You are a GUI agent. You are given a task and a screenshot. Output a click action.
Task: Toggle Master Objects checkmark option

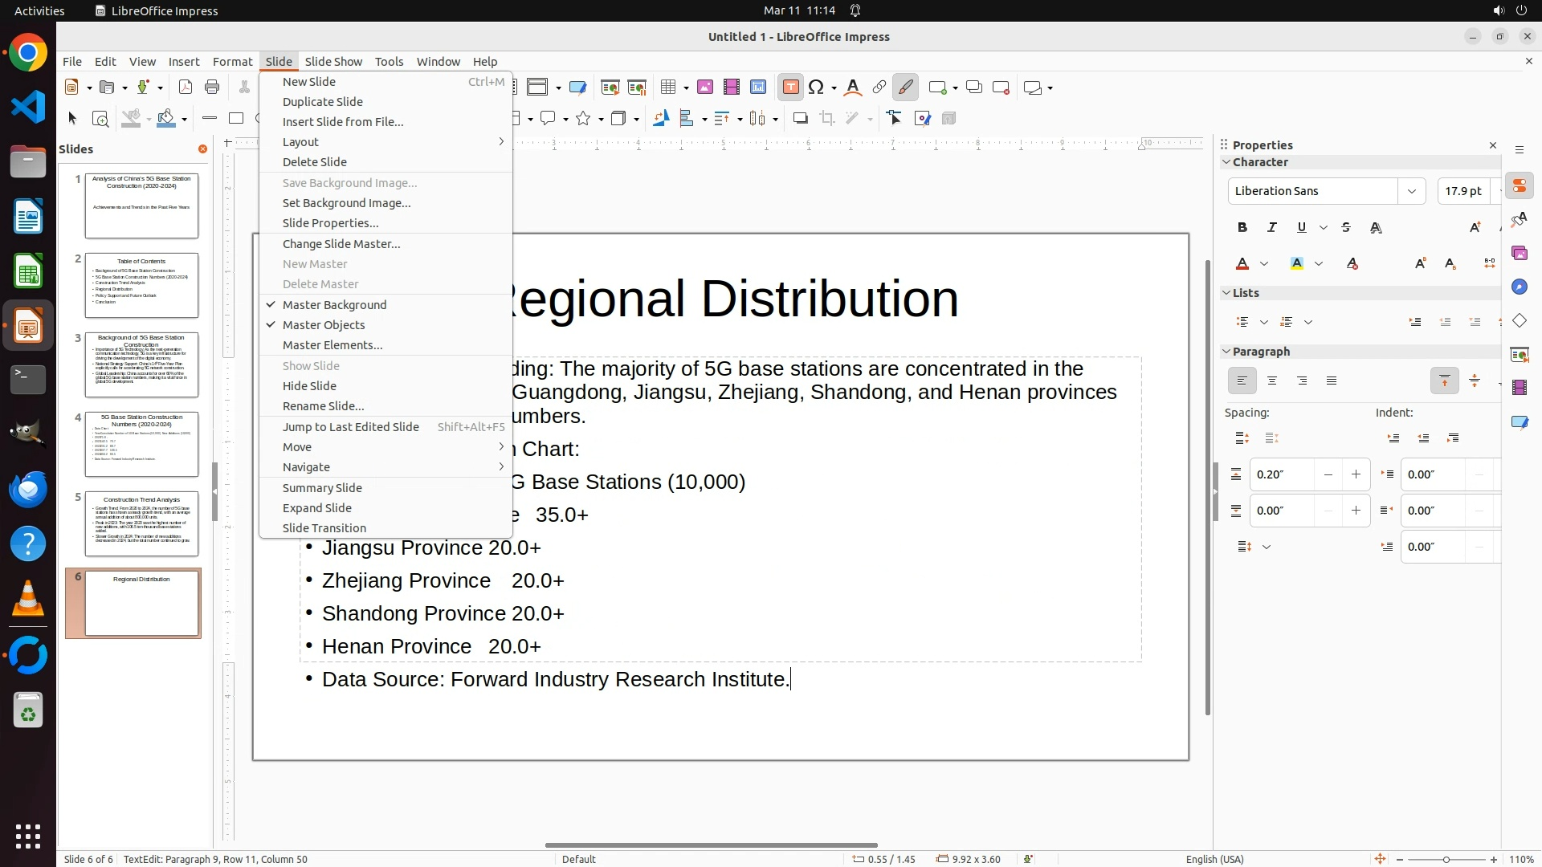pyautogui.click(x=324, y=325)
